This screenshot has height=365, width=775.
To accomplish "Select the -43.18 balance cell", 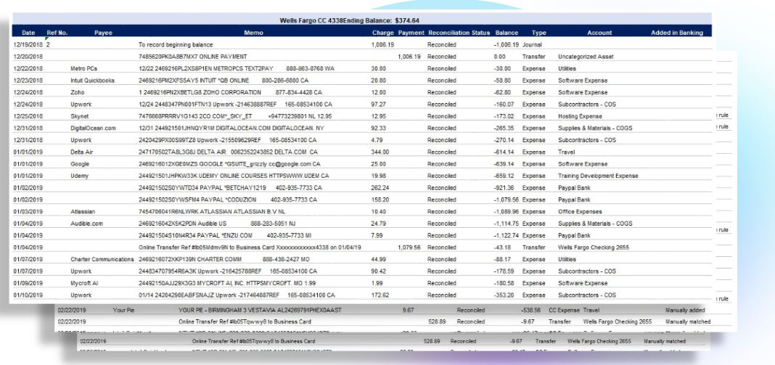I will click(501, 247).
